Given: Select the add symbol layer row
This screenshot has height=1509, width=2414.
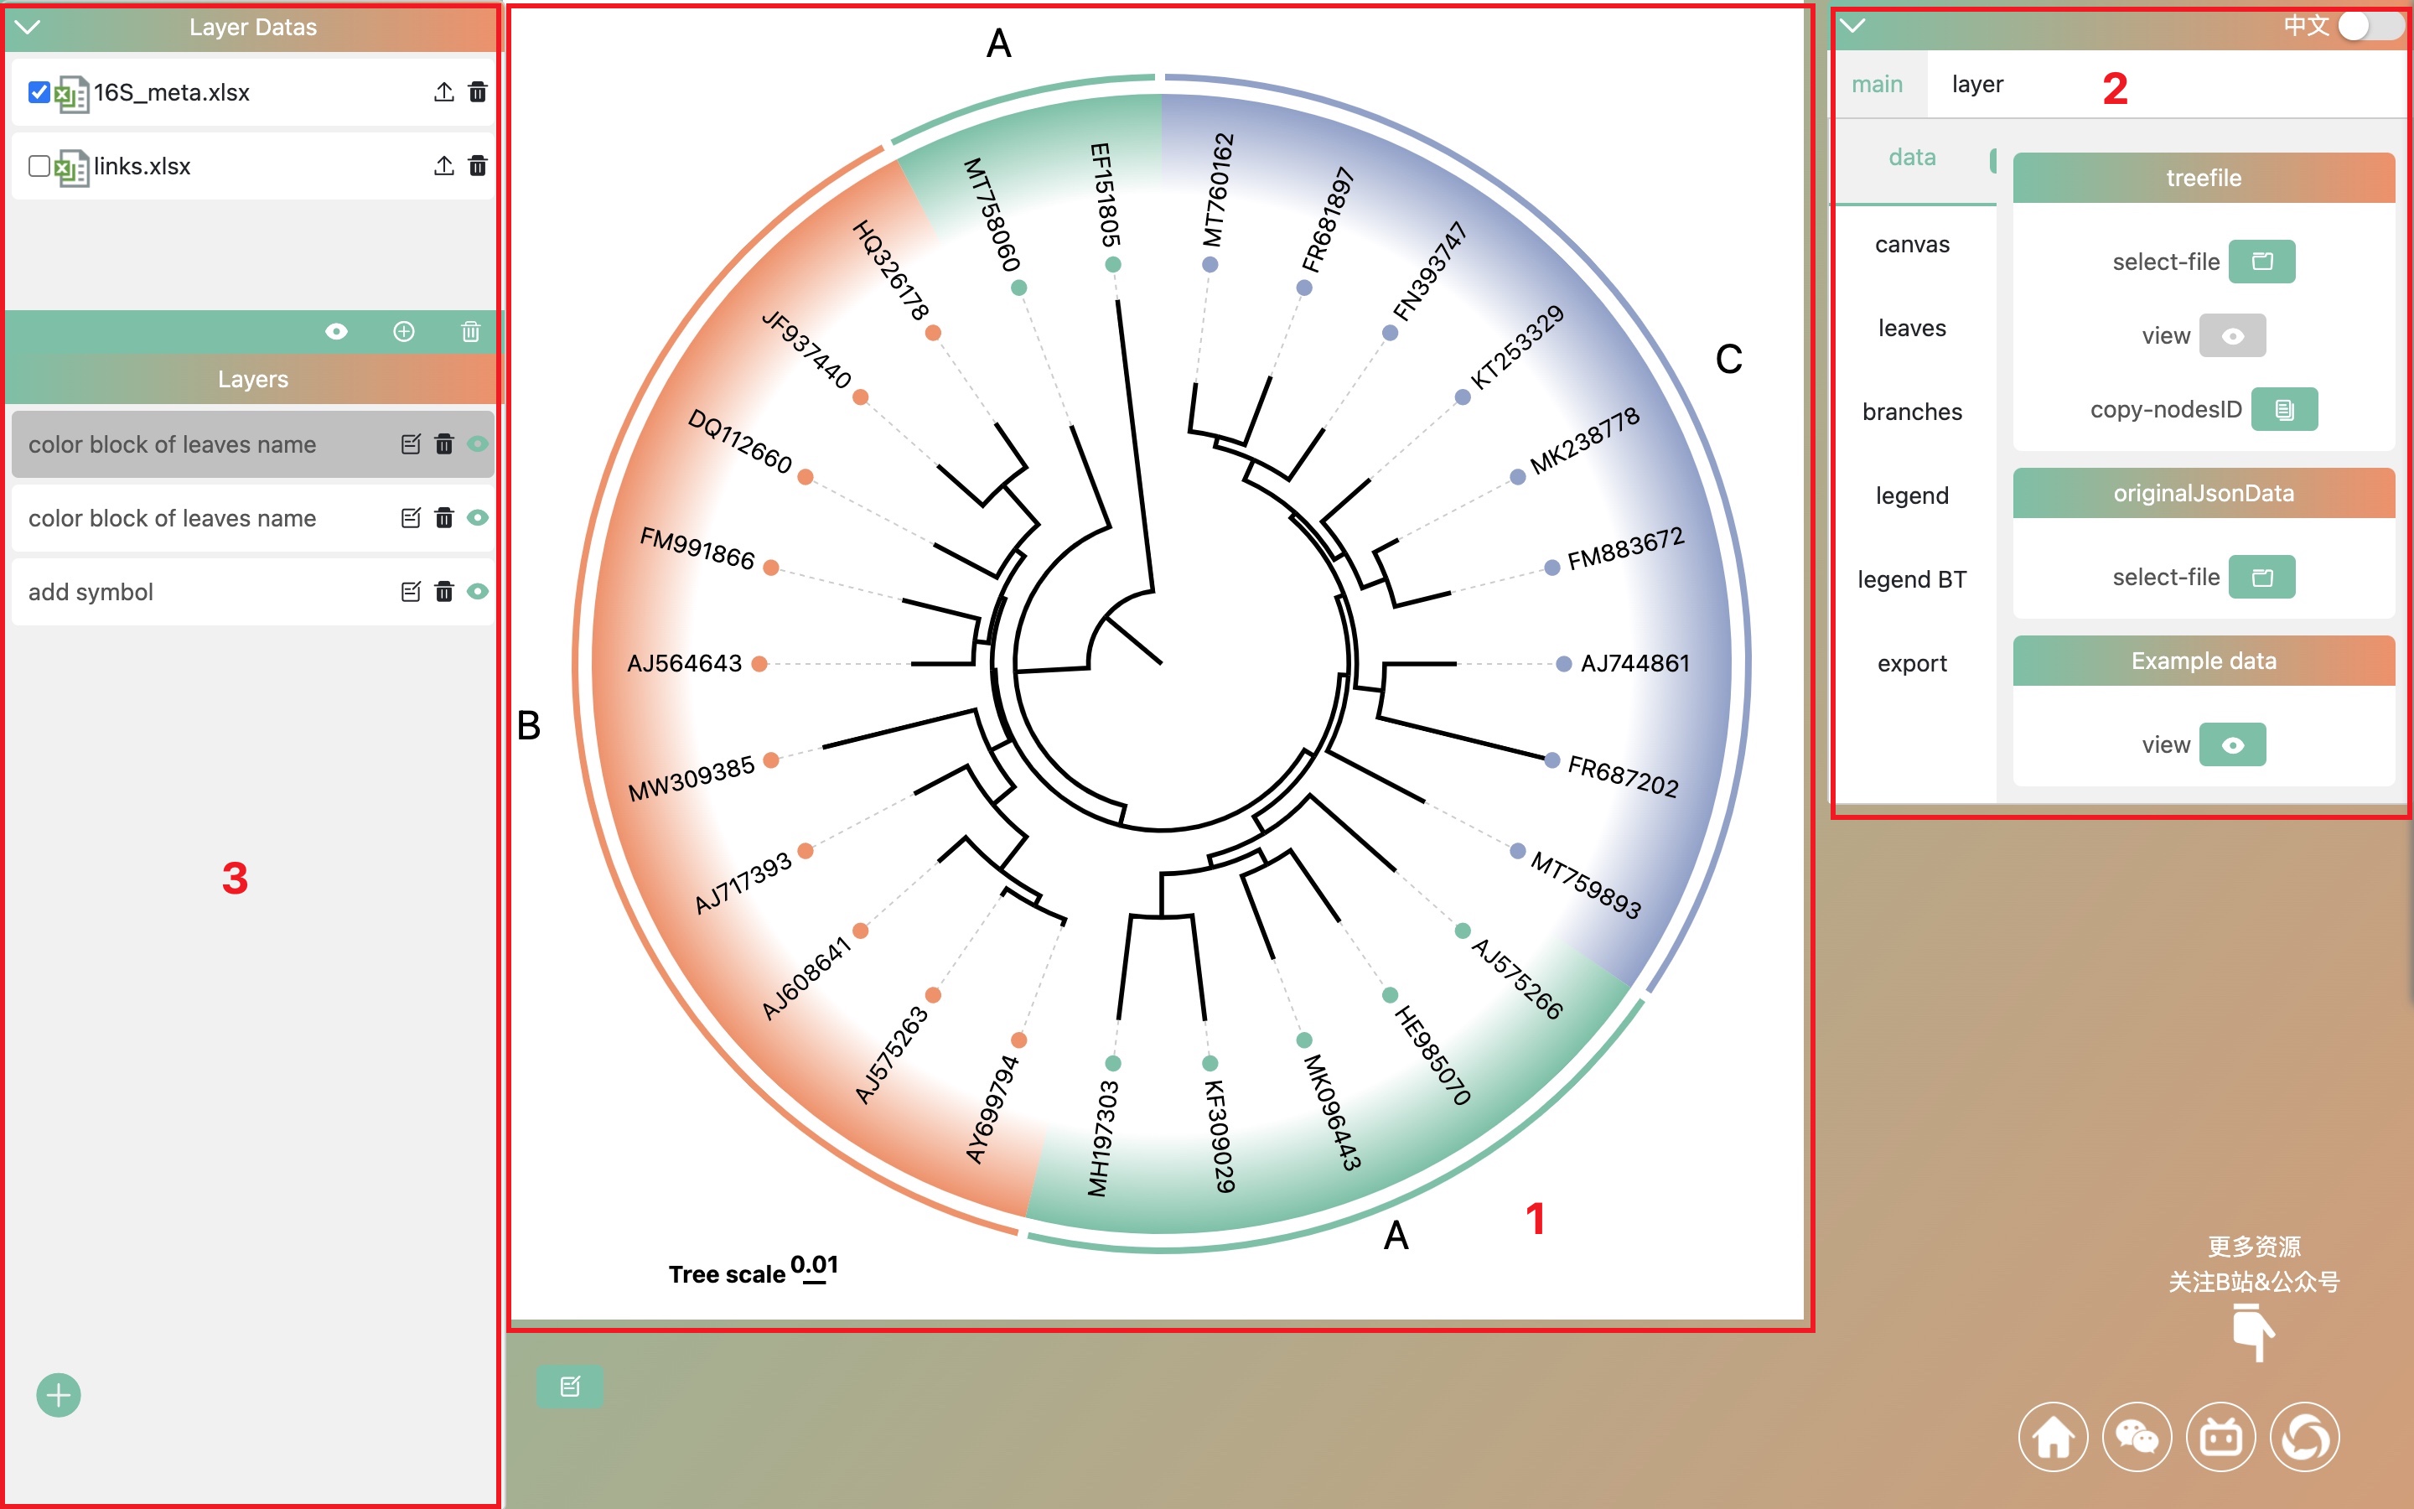Looking at the screenshot, I should [252, 592].
